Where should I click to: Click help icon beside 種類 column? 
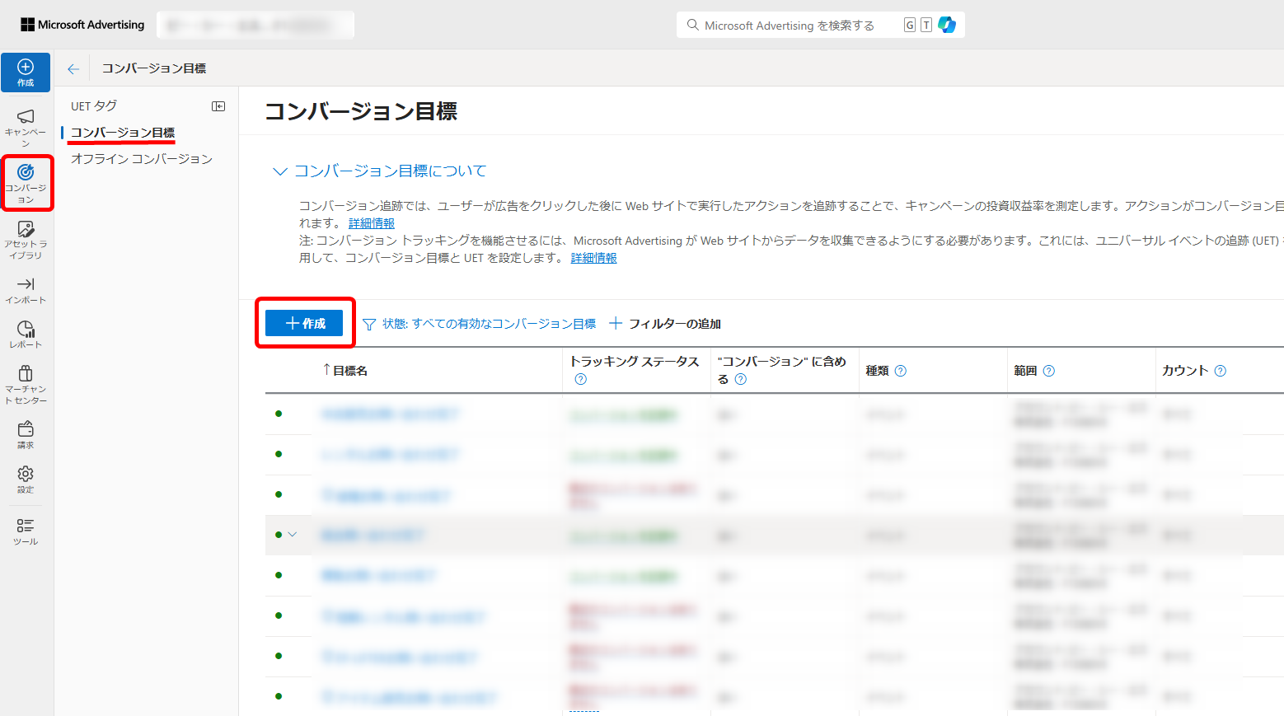[x=900, y=371]
